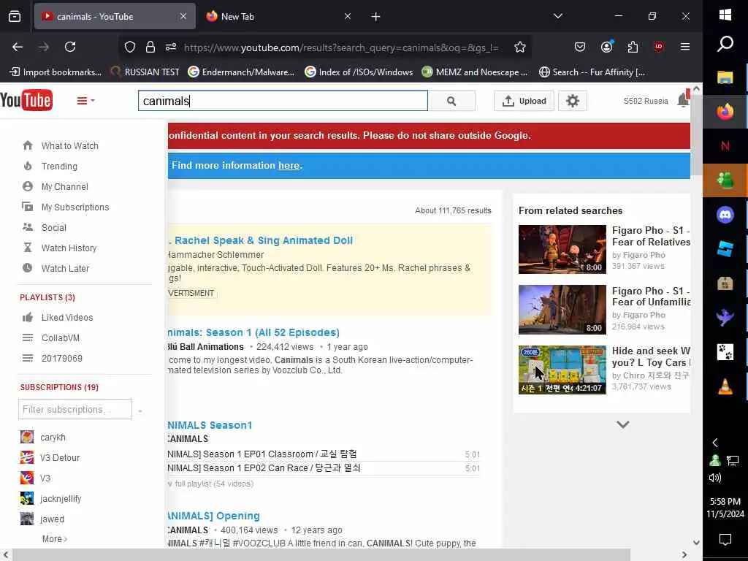Click the flame icon beside Trending
Screen dimensions: 748x561
(x=28, y=166)
